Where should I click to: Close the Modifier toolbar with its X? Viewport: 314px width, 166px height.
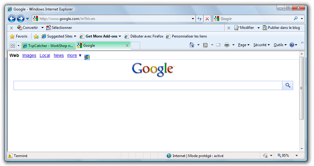229,28
